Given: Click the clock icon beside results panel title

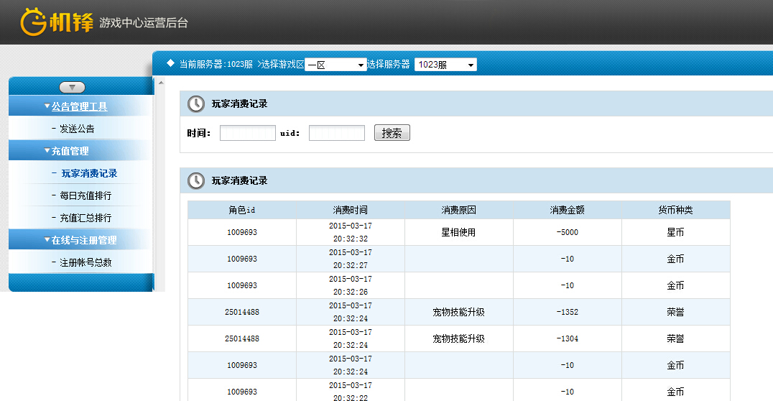Looking at the screenshot, I should pyautogui.click(x=195, y=180).
